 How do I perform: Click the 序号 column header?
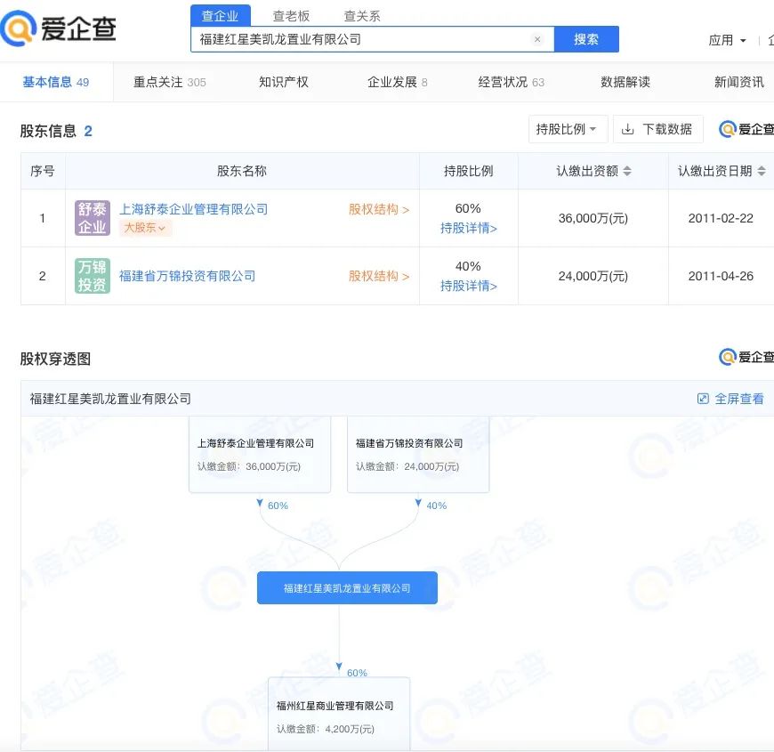pyautogui.click(x=43, y=171)
